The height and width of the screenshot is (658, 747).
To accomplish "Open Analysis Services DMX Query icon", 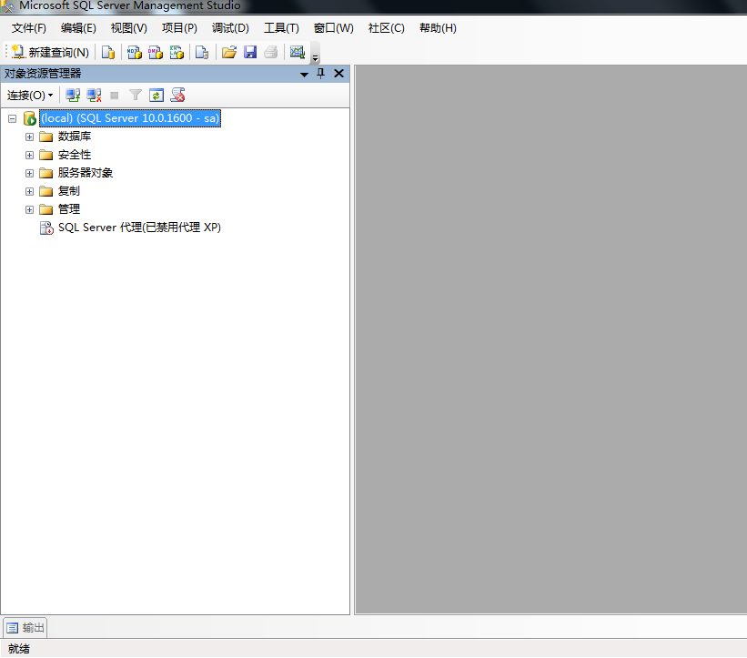I will click(x=156, y=52).
